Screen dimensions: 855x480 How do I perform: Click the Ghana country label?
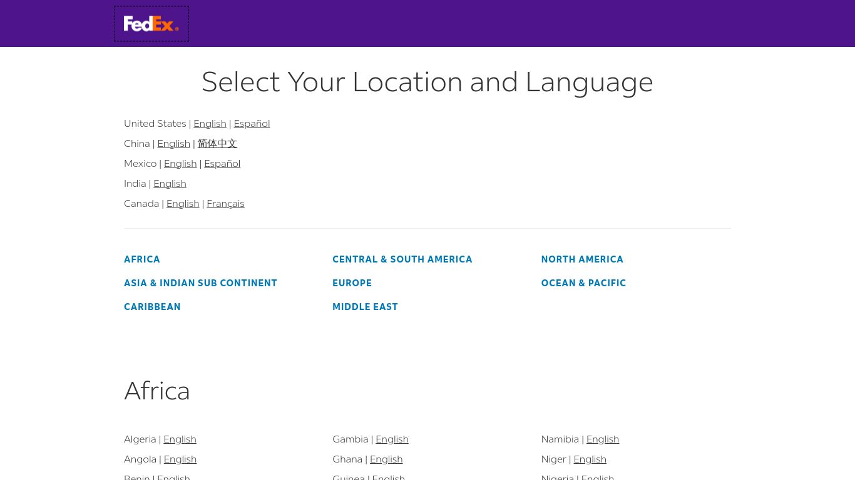[x=347, y=459]
